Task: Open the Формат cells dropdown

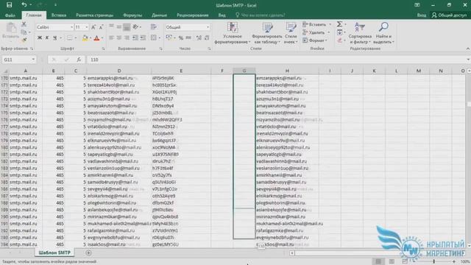Action: pos(314,40)
